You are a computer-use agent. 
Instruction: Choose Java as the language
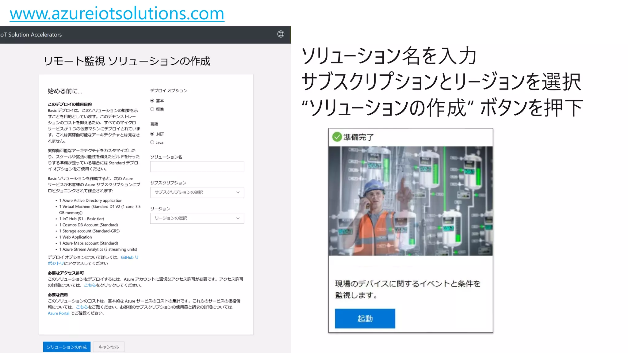pyautogui.click(x=152, y=142)
